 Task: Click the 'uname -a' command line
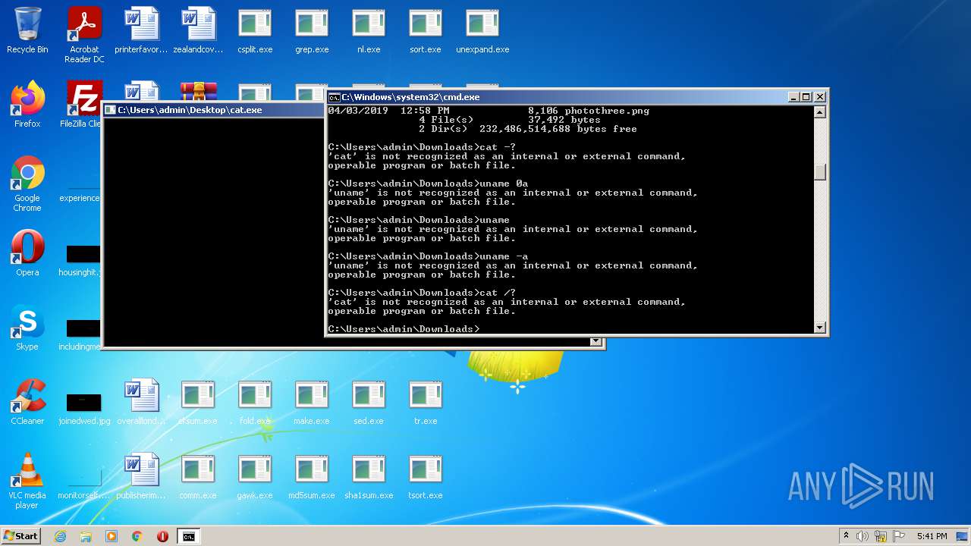[428, 256]
